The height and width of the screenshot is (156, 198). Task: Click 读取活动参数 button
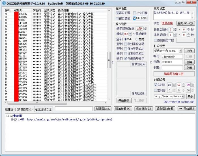(165, 109)
